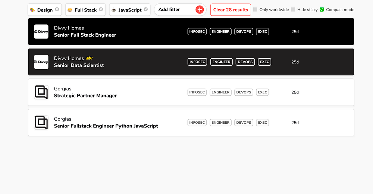Open Senior Fullstack Engineer Python JavaScript job
Screen dimensions: 373x194
(106, 126)
